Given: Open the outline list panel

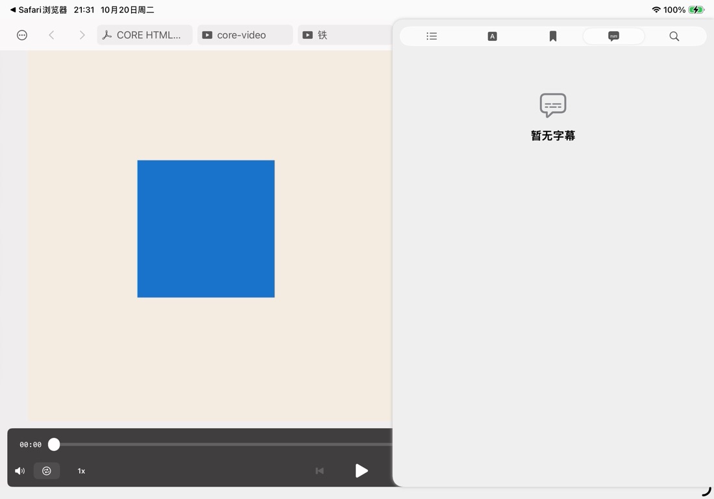Looking at the screenshot, I should (x=432, y=36).
